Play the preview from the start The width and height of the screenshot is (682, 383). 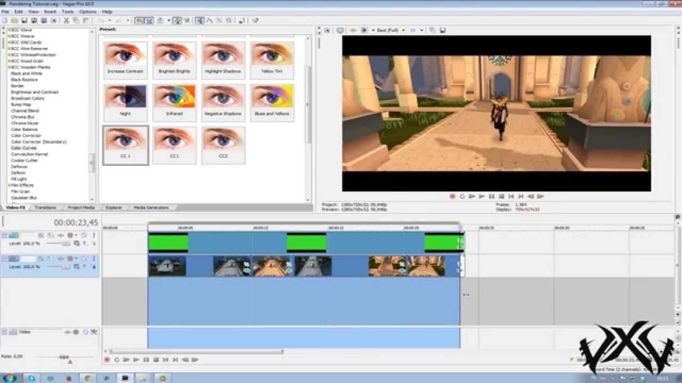pyautogui.click(x=472, y=196)
